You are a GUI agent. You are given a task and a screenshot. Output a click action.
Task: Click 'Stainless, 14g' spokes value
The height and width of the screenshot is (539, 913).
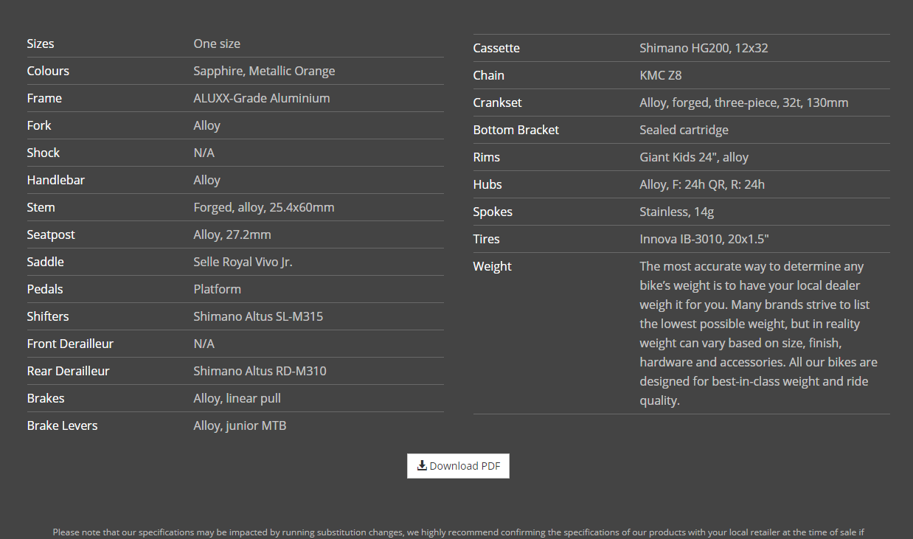coord(677,212)
